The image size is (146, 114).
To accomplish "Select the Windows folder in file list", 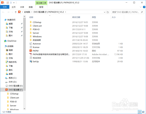I will (x=37, y=37).
